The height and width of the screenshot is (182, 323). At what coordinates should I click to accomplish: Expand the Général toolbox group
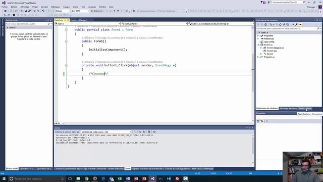[8, 28]
